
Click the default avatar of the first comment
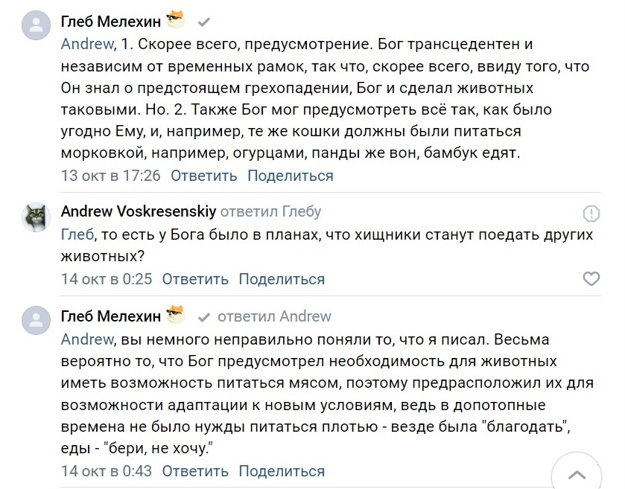coord(34,27)
